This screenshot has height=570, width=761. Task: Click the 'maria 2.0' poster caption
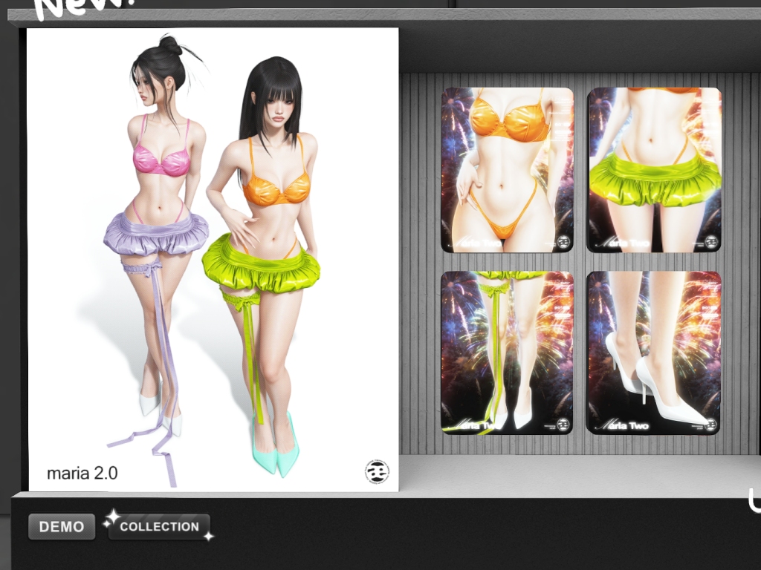82,473
